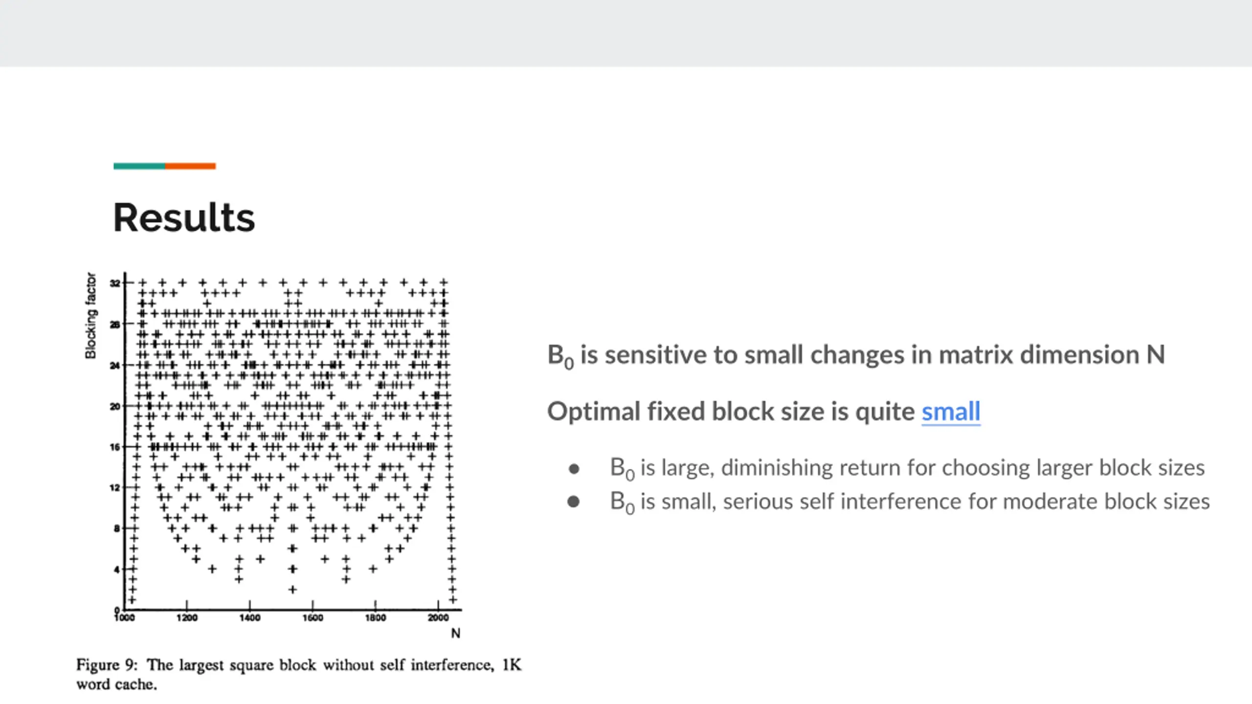Screen dimensions: 1252x704
Task: Click the 1000 tick label on x-axis
Action: tap(124, 618)
